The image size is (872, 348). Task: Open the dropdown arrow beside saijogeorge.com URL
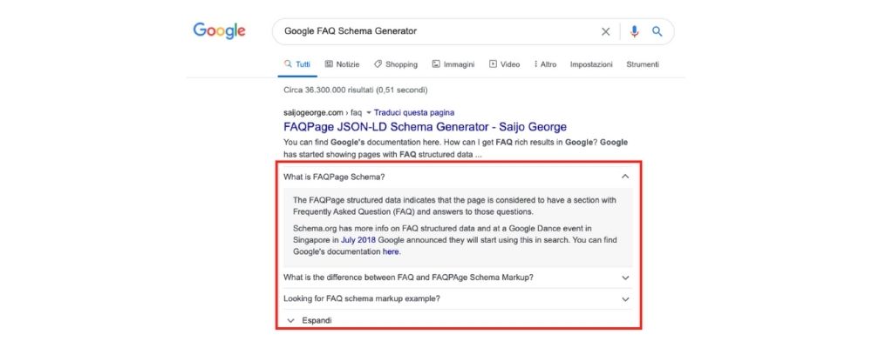tap(369, 112)
